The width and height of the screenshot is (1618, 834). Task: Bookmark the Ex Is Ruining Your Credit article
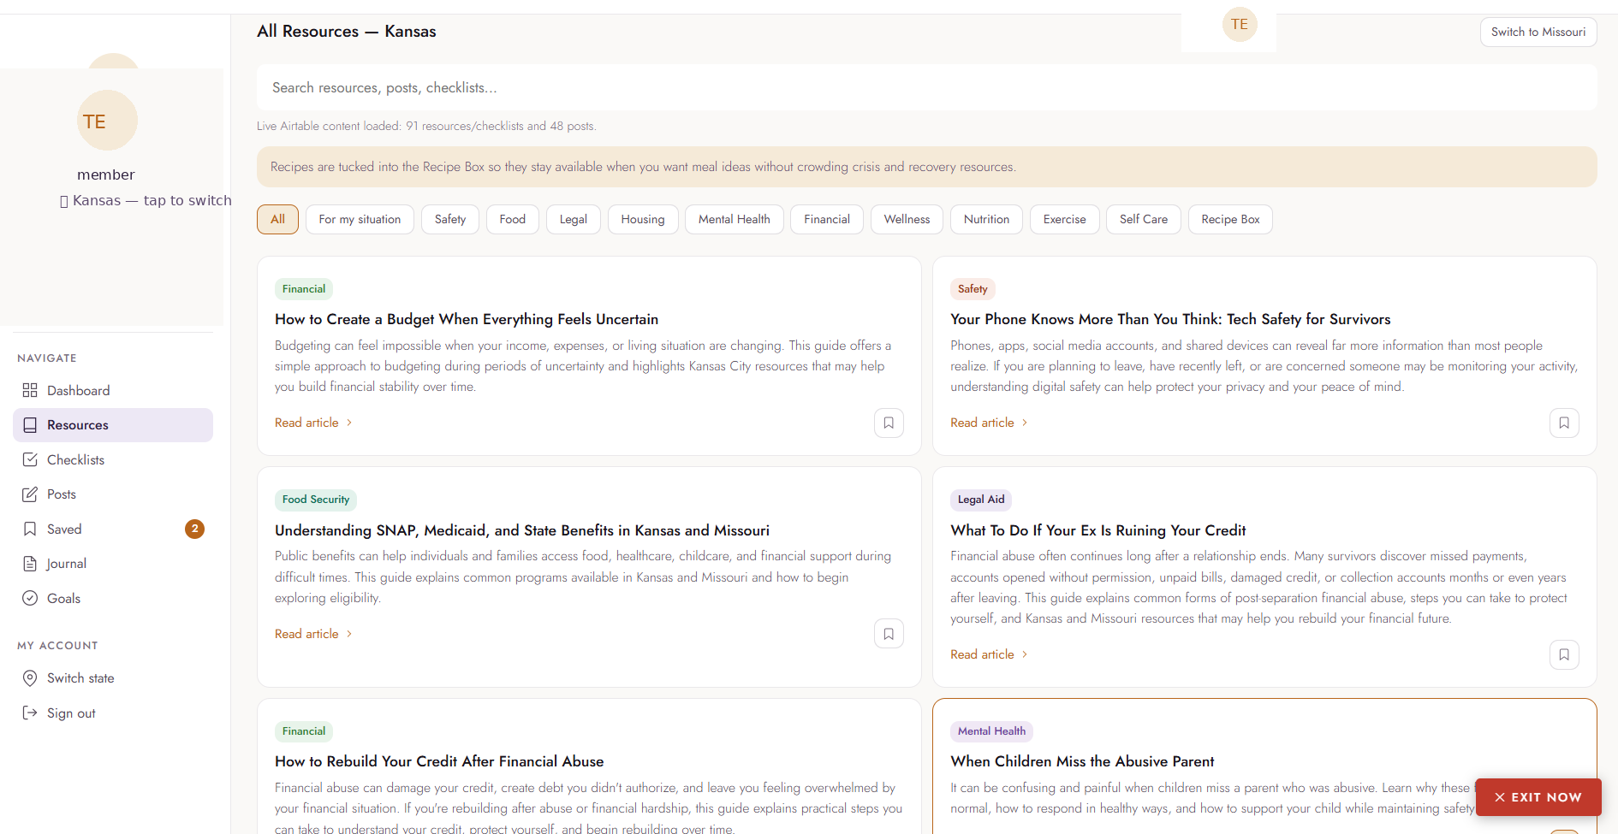(1564, 654)
